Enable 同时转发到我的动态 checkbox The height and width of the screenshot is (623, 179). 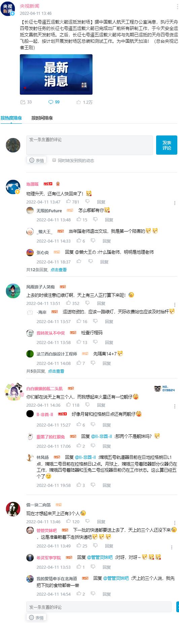tap(54, 160)
